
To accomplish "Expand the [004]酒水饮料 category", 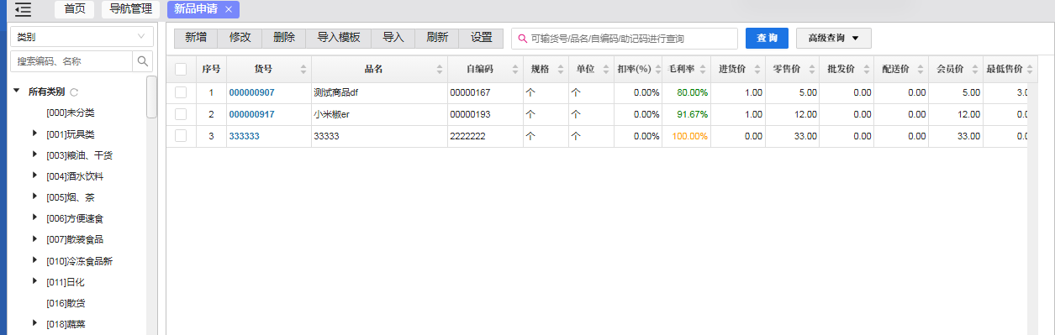I will tap(34, 175).
